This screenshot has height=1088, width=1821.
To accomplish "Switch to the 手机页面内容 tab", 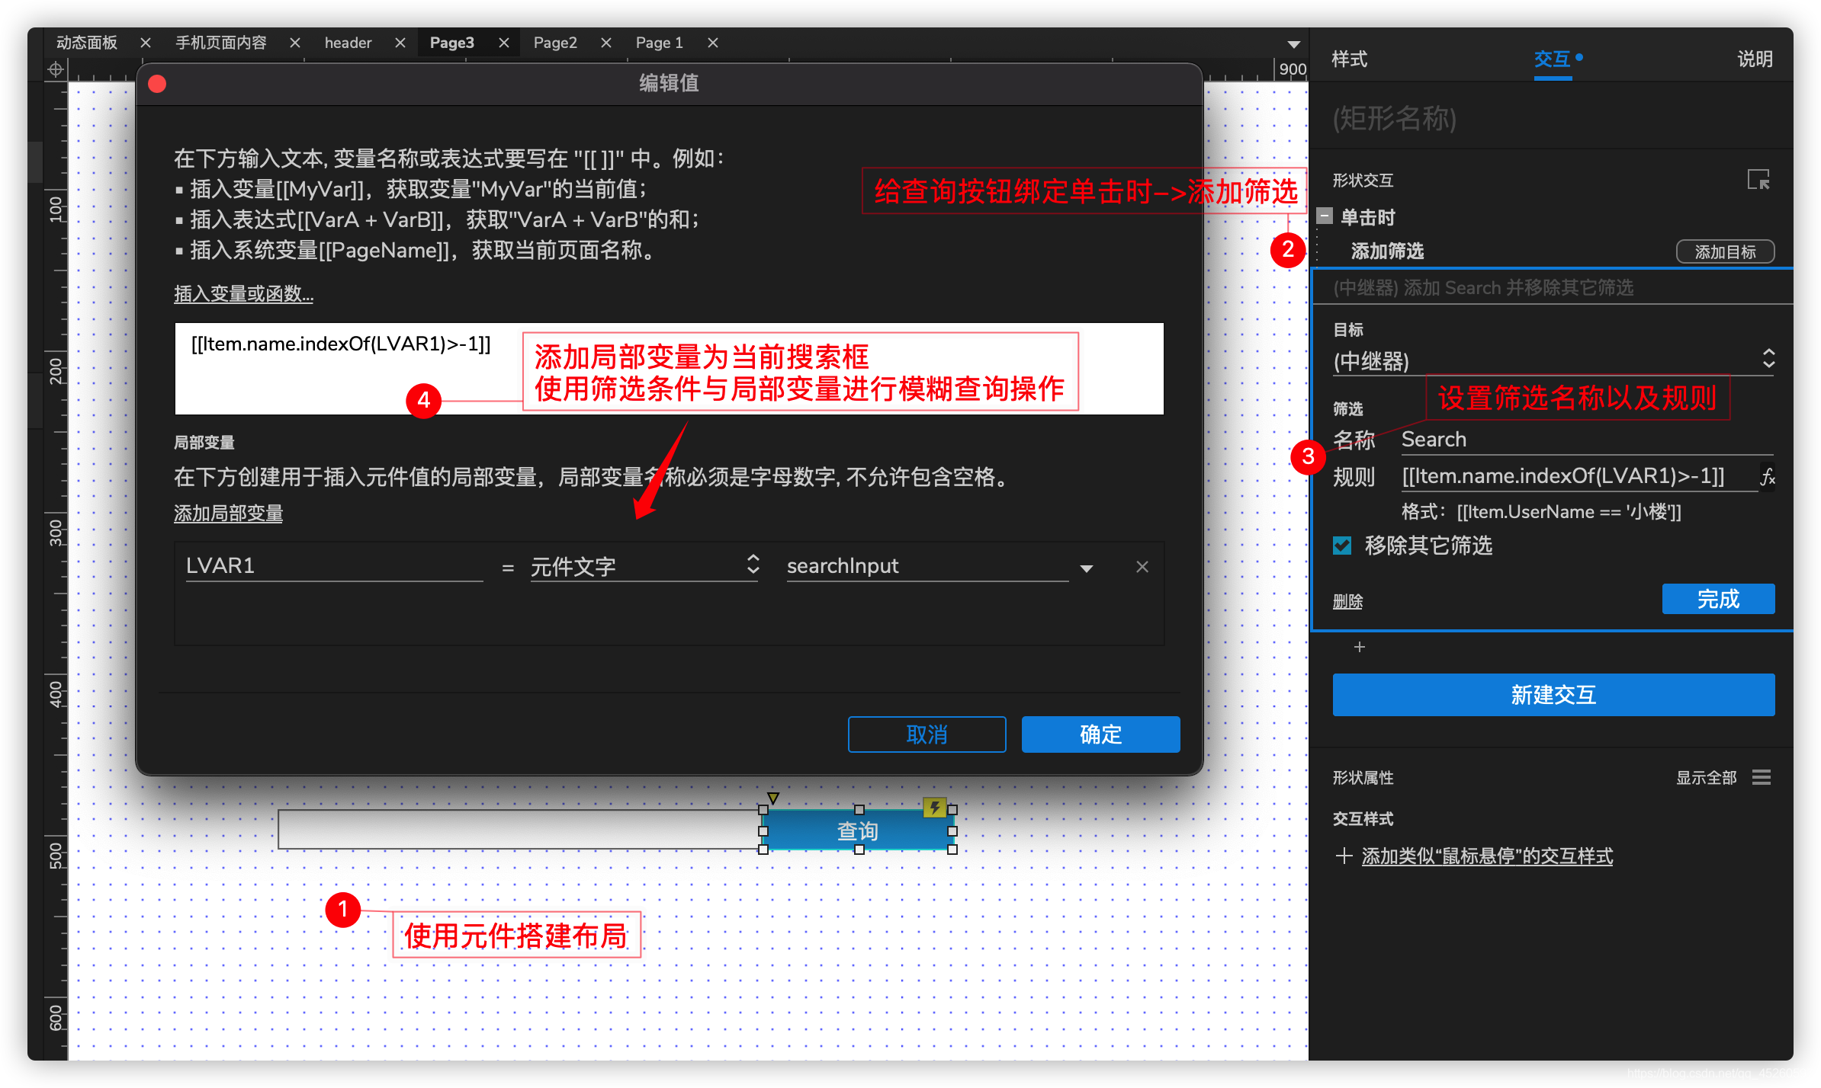I will point(221,43).
